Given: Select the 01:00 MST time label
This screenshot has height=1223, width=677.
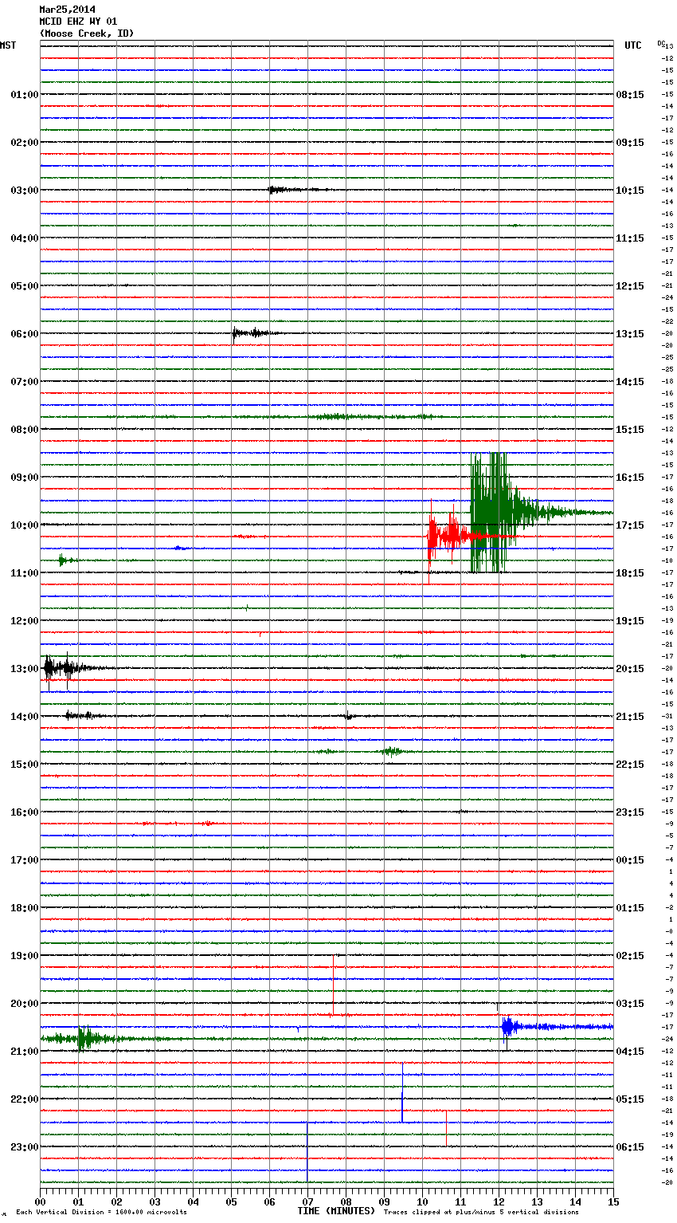Looking at the screenshot, I should click(x=24, y=95).
